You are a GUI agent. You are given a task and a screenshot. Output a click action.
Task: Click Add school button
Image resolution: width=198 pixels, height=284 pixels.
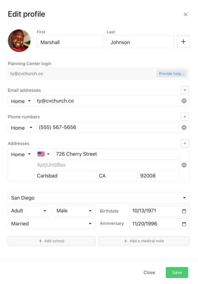pos(51,241)
